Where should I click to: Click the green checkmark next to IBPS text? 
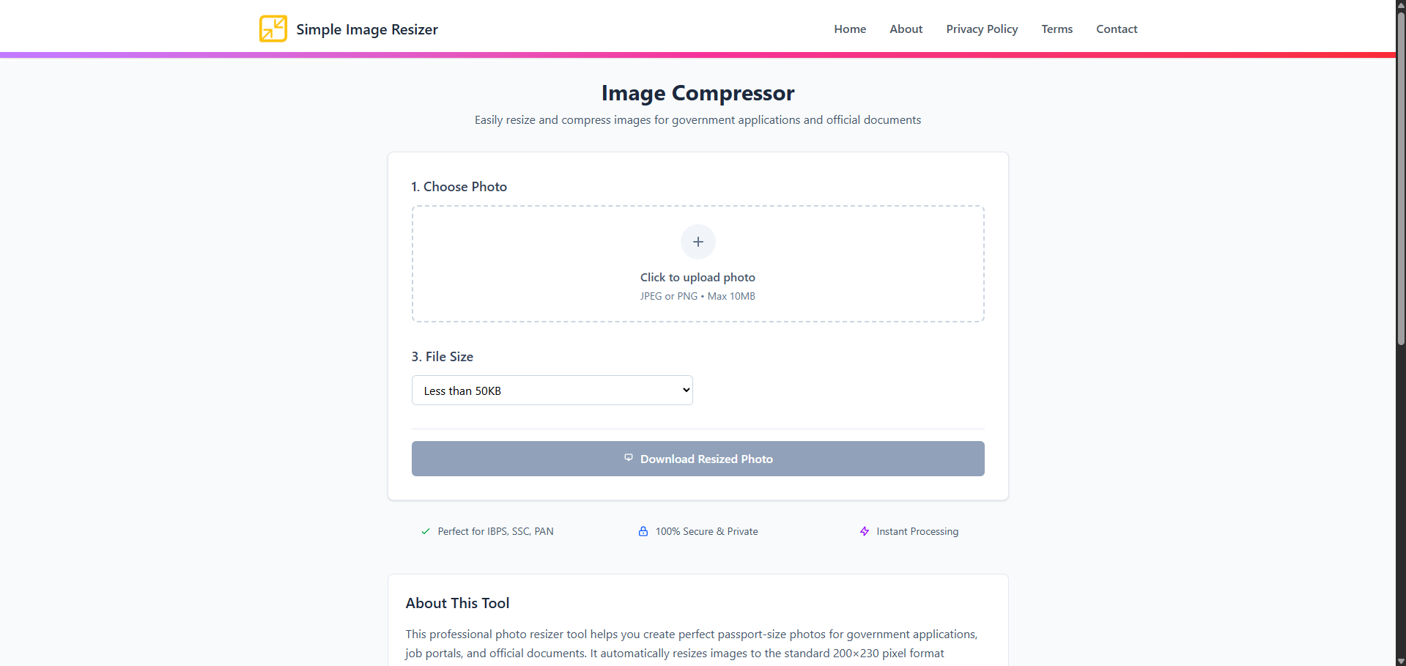(425, 531)
